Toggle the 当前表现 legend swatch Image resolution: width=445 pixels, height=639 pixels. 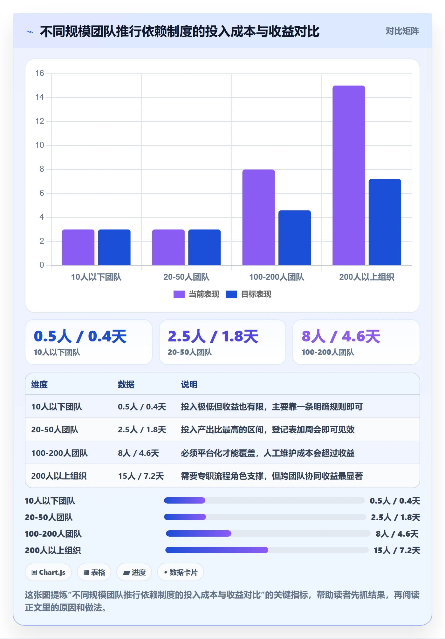[179, 294]
